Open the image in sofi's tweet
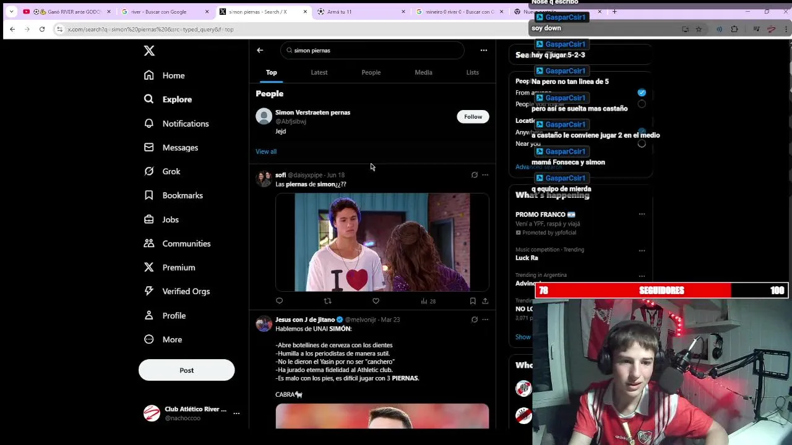 382,242
